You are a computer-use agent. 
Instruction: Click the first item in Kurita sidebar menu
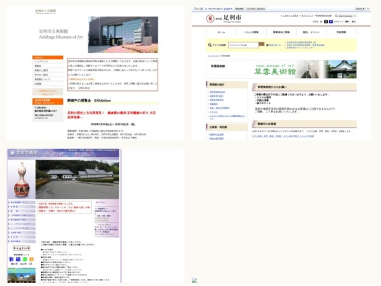[x=22, y=202]
